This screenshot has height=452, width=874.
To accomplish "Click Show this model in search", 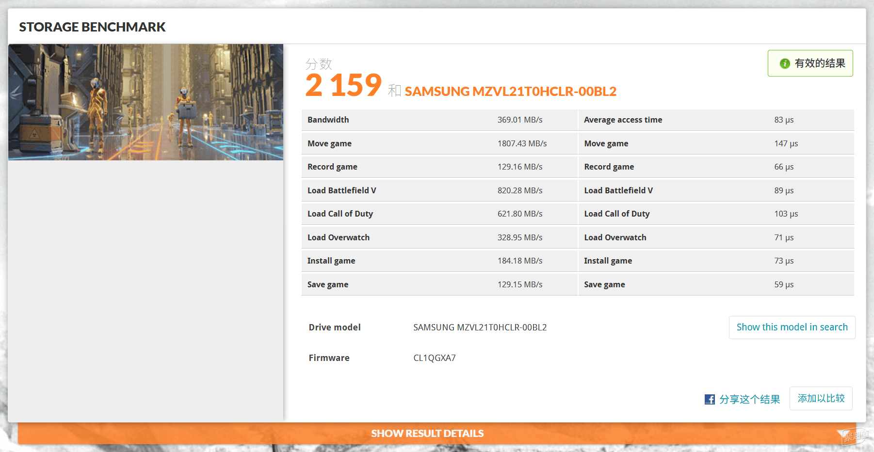I will [x=792, y=327].
